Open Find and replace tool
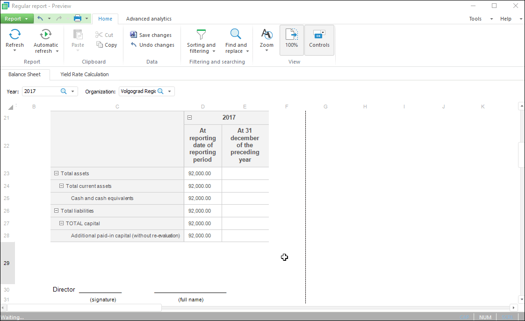The height and width of the screenshot is (321, 525). click(x=236, y=35)
